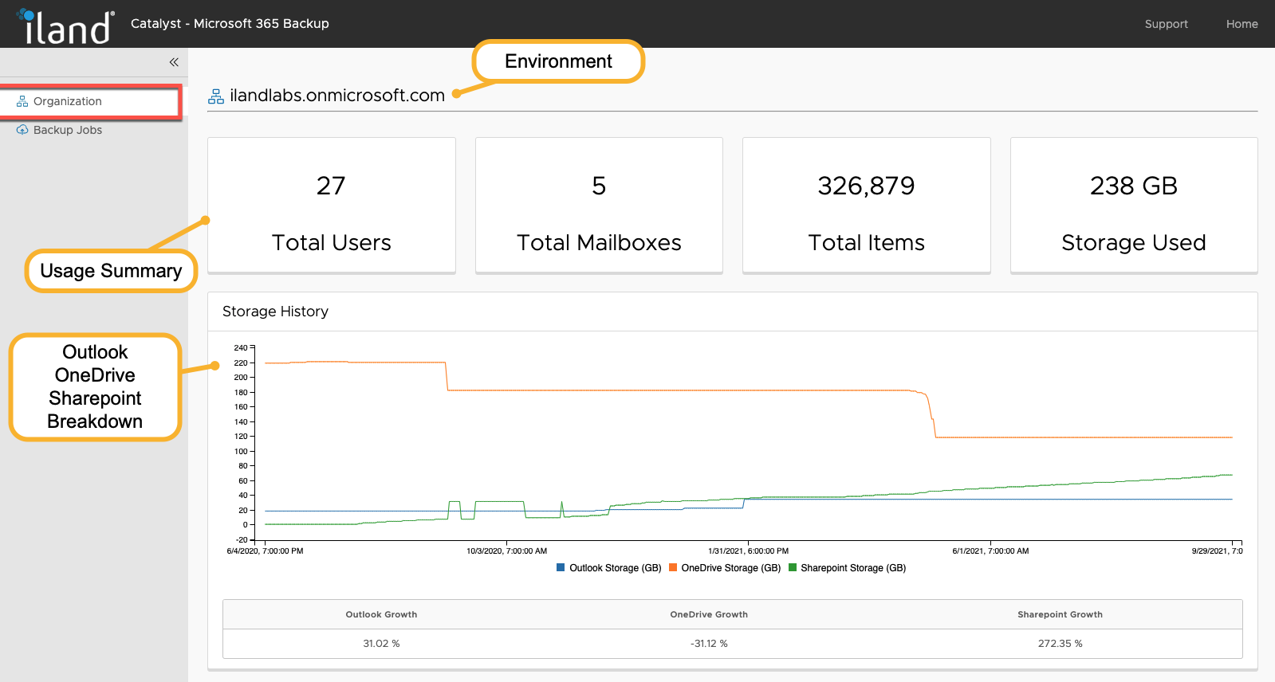The width and height of the screenshot is (1275, 682).
Task: Click the Organization sidebar icon
Action: point(22,101)
